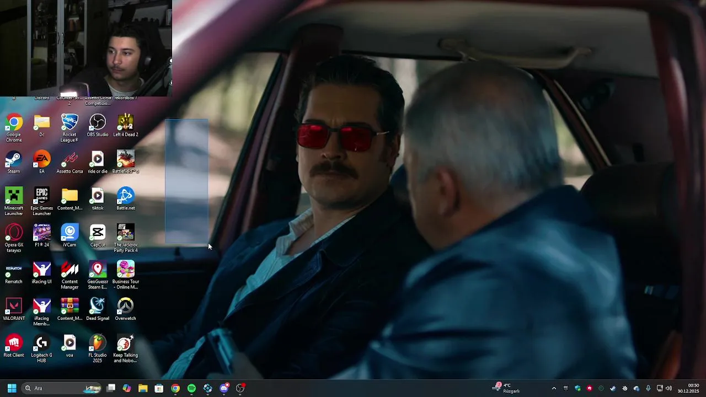
Task: Open the OneDrive cloud tray icon
Action: pos(637,388)
